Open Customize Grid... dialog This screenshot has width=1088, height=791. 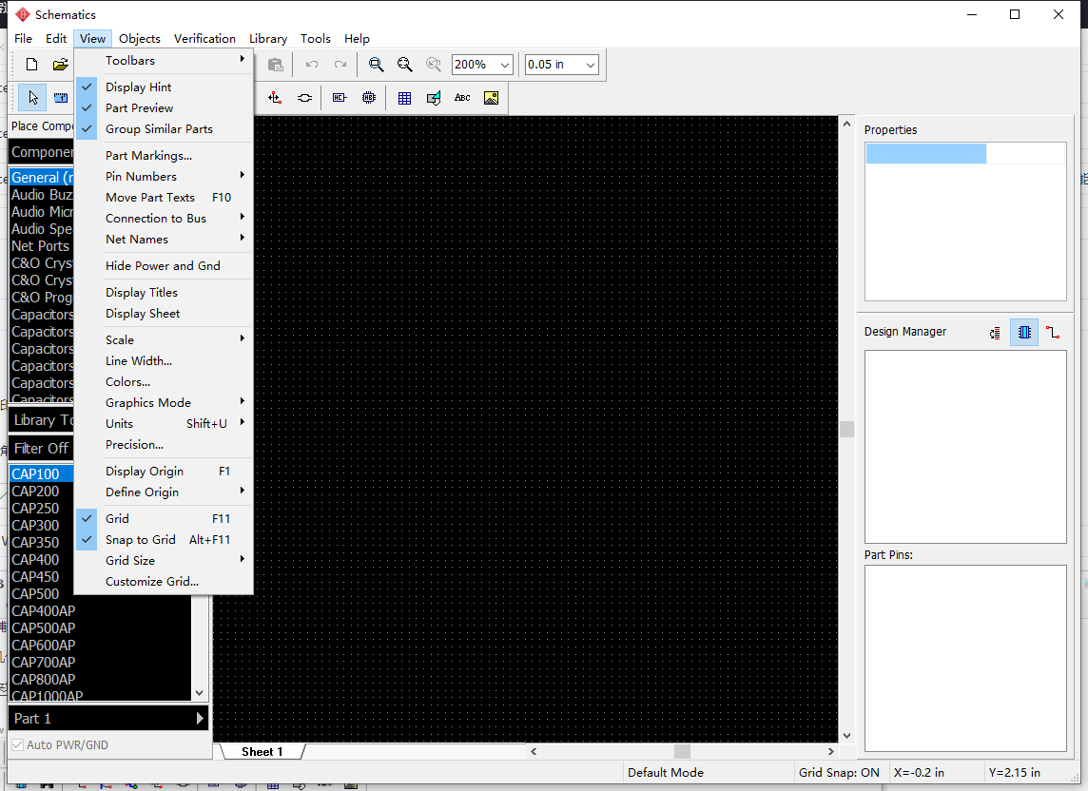[x=152, y=582]
